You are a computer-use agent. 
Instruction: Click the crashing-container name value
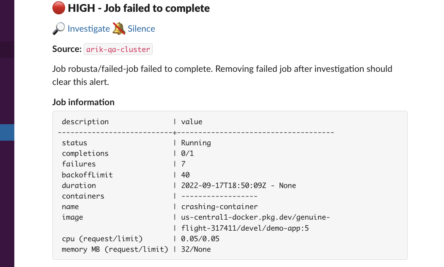point(219,207)
